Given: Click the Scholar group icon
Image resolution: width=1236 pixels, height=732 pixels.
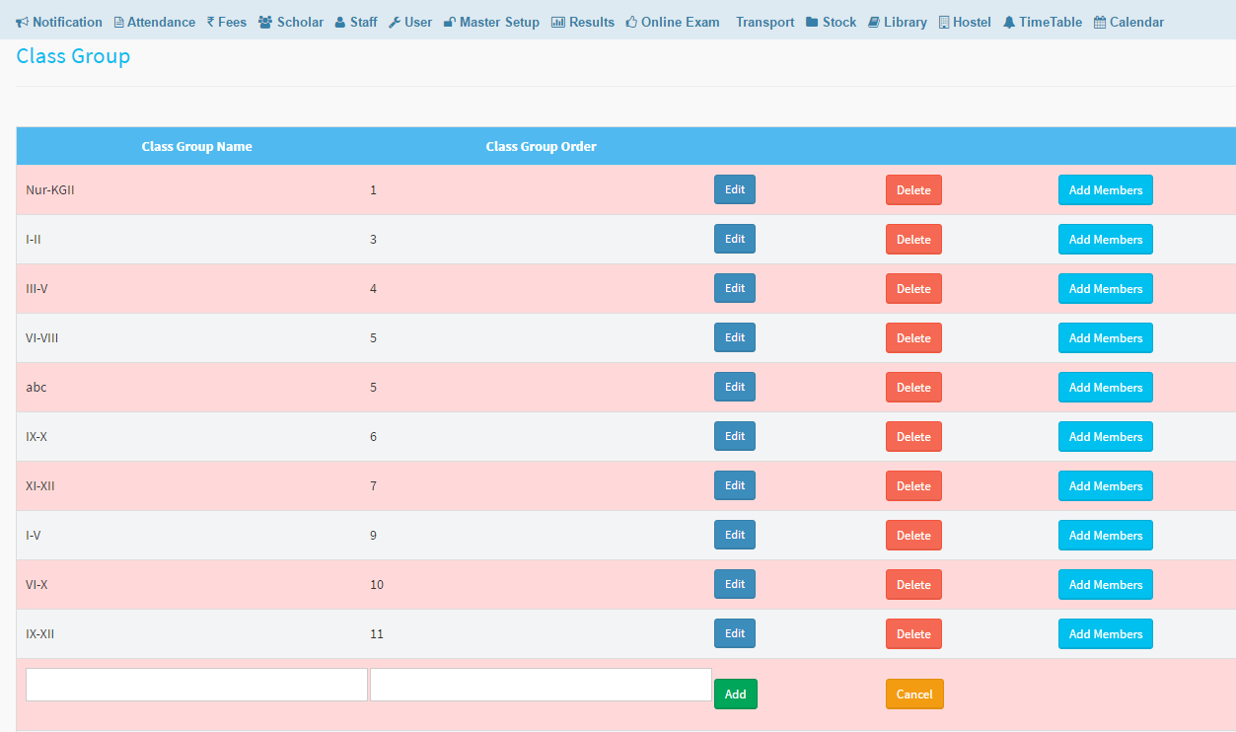Looking at the screenshot, I should pos(265,22).
